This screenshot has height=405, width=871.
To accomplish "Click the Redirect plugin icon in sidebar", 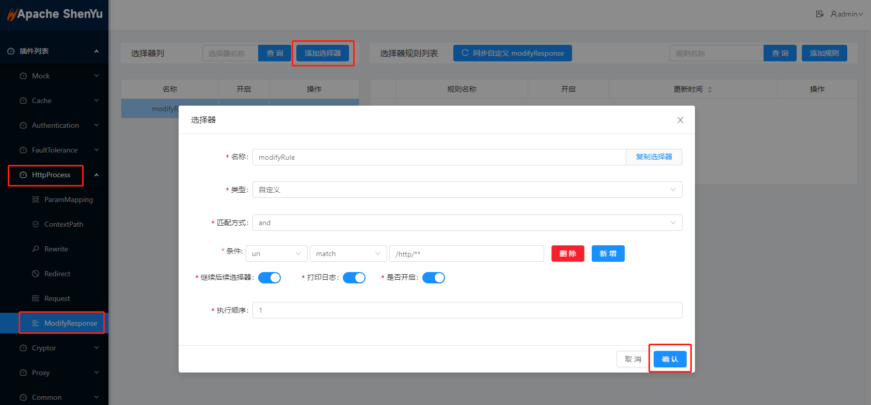I will [36, 274].
